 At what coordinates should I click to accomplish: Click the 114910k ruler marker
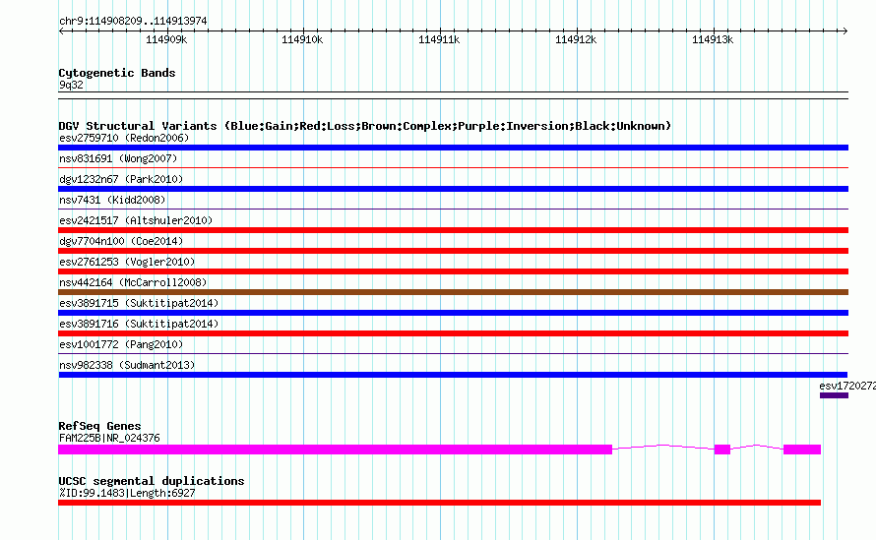click(x=302, y=39)
